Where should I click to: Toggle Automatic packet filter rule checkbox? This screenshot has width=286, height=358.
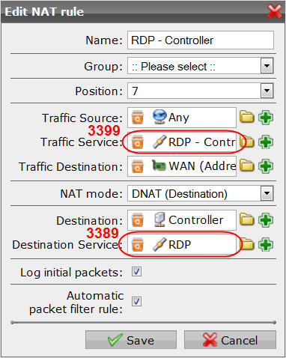pos(136,301)
